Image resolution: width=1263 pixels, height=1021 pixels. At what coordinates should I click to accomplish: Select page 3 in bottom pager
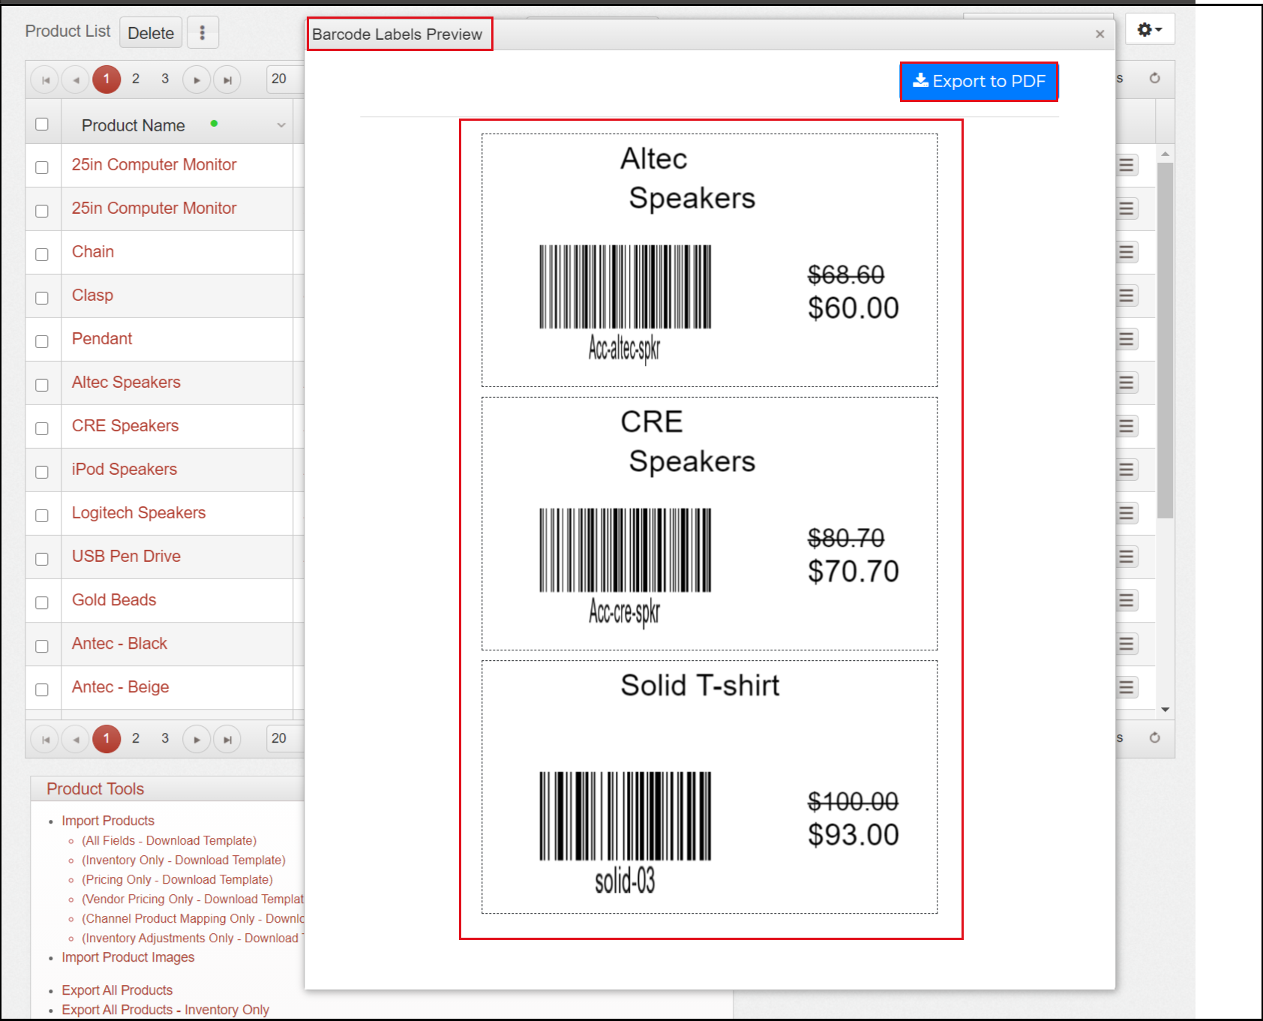pos(165,738)
